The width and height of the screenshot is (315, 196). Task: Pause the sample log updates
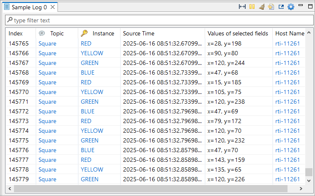tap(252, 7)
